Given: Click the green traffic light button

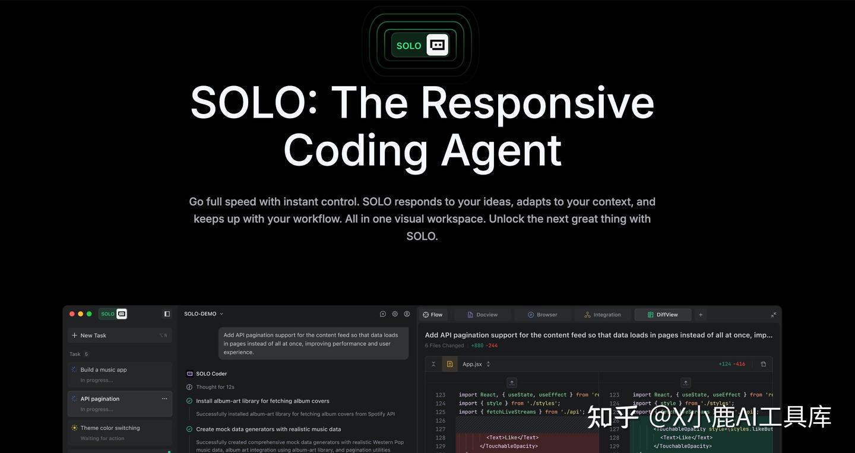Looking at the screenshot, I should coord(89,313).
